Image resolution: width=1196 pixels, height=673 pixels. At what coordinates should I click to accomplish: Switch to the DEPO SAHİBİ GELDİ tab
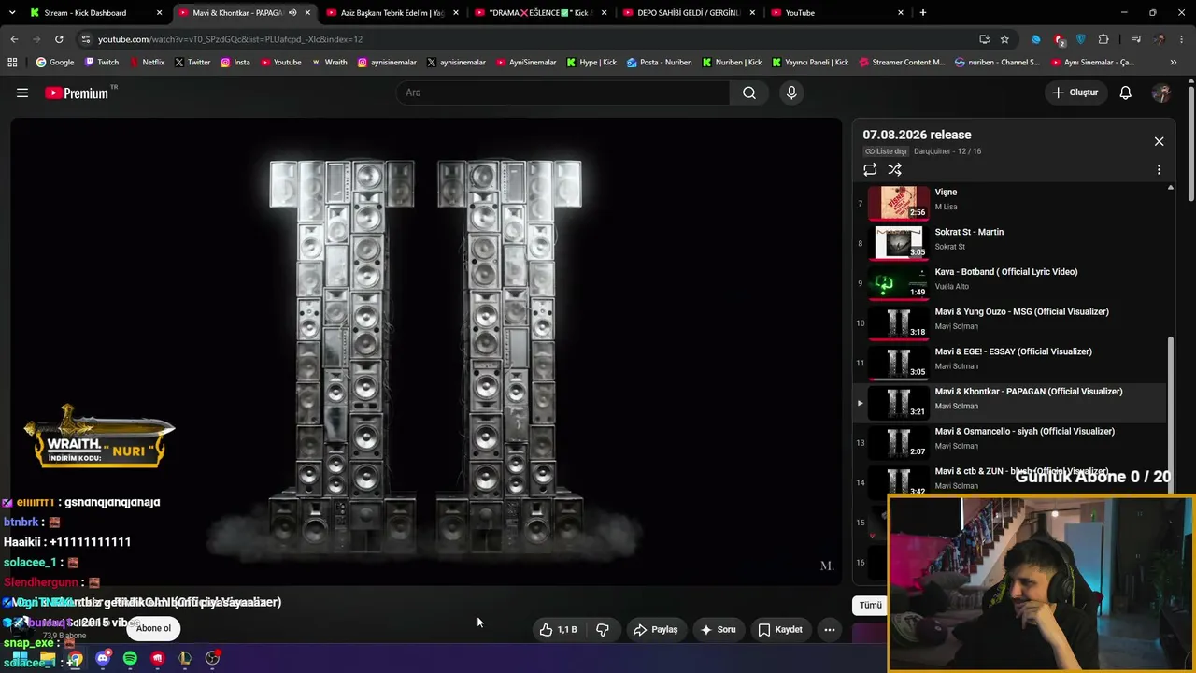coord(689,13)
